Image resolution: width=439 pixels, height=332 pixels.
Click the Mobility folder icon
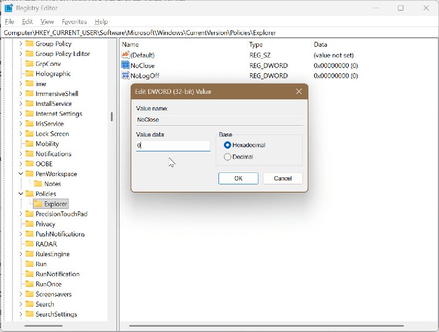point(30,144)
